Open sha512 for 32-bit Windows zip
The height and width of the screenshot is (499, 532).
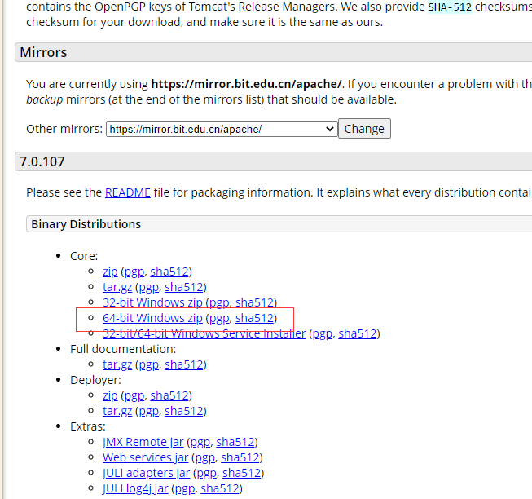[254, 302]
